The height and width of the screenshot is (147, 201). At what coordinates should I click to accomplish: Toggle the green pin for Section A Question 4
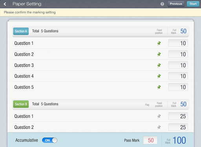click(x=159, y=76)
